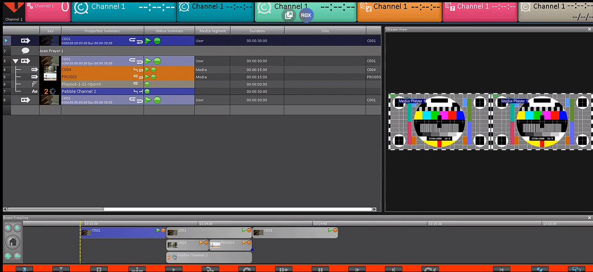
Task: Click the timeline Home button
Action: 13,242
